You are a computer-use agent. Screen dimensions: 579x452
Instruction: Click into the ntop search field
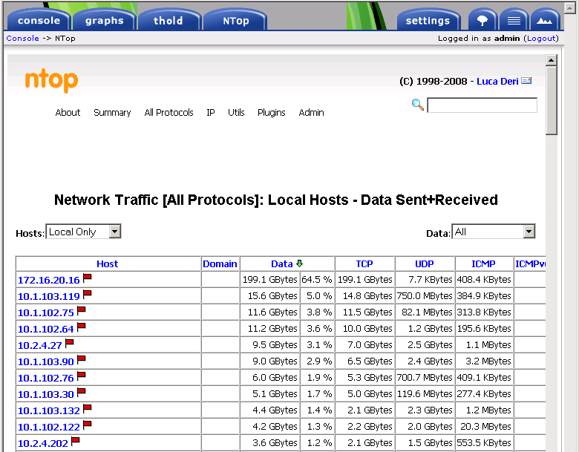(482, 105)
